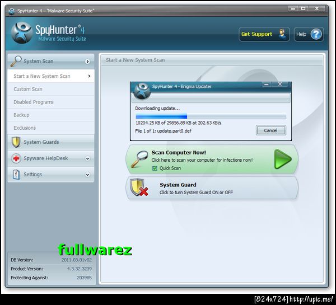Open the Spyware HelpDesk section

51,158
